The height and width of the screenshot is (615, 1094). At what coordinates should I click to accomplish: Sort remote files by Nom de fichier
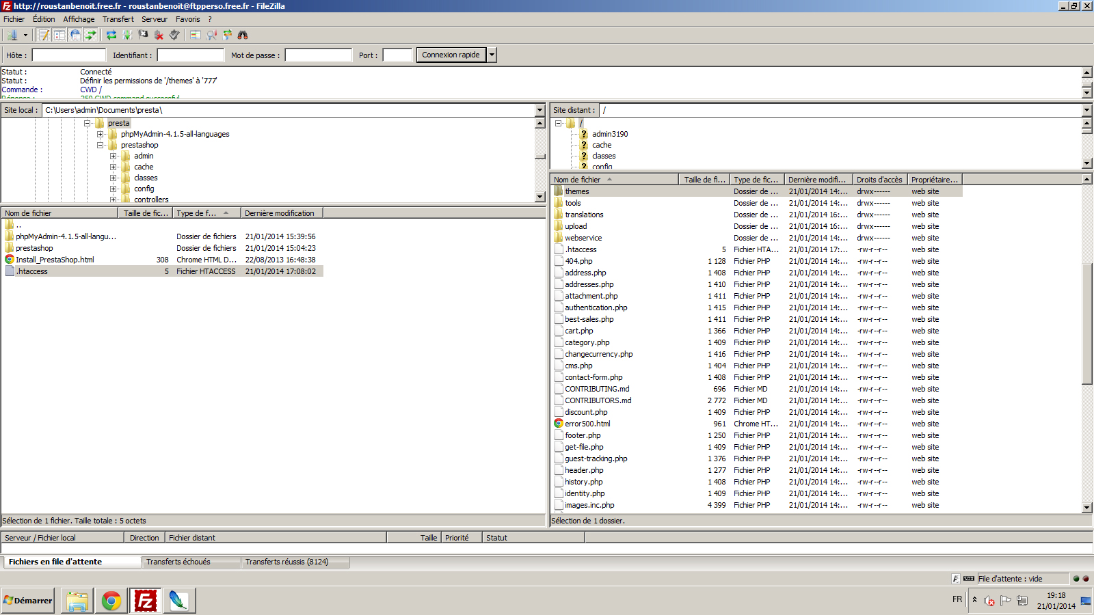(x=615, y=180)
